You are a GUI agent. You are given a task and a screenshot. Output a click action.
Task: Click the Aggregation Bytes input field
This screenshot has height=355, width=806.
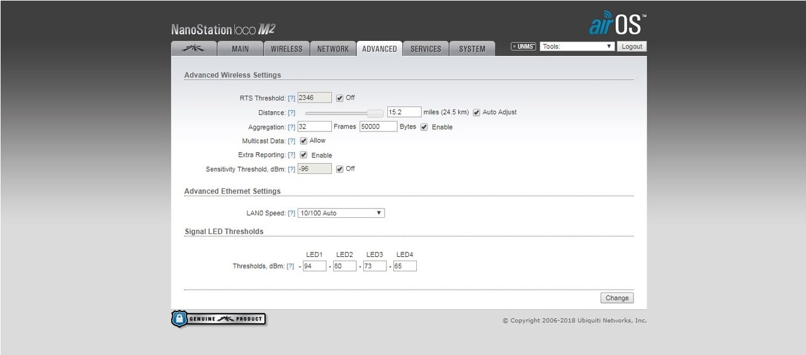[378, 127]
